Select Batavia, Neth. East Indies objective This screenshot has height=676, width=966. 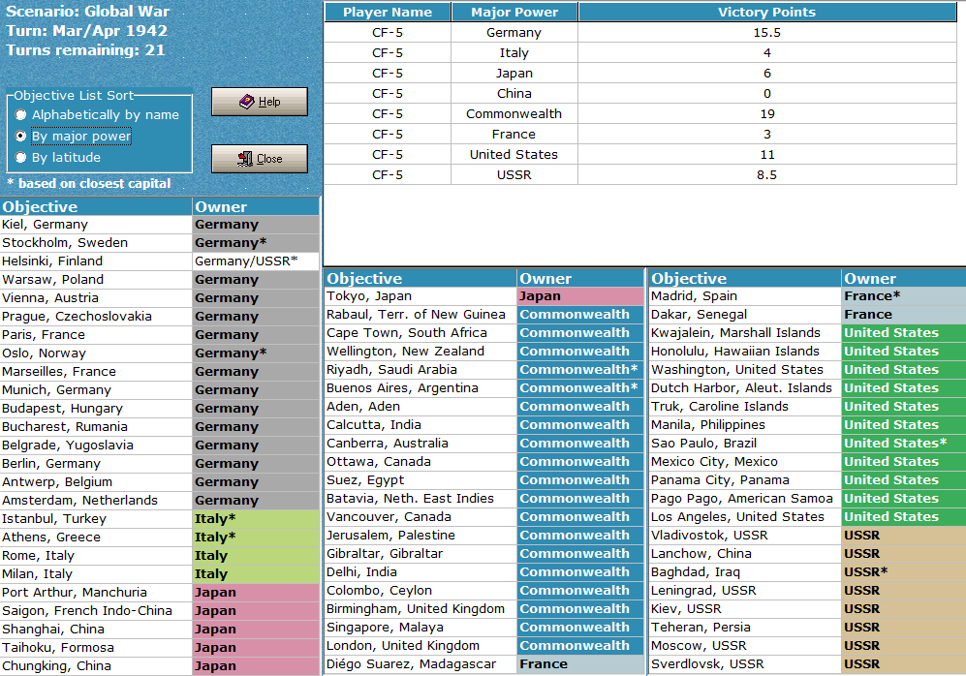point(421,499)
